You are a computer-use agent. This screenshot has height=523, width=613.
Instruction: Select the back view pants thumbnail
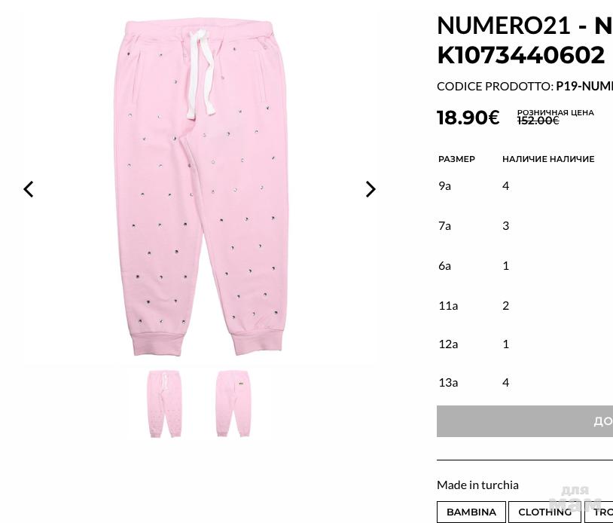(x=233, y=403)
